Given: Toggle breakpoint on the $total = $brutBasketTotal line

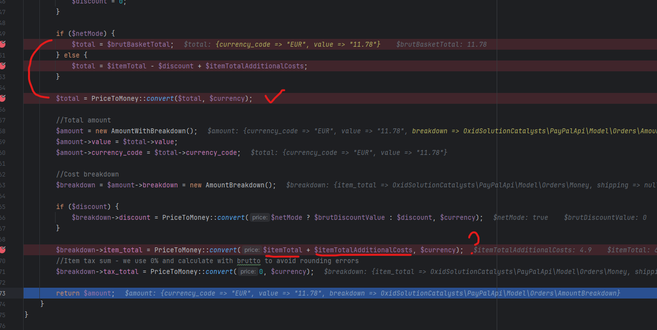Looking at the screenshot, I should (x=2, y=44).
